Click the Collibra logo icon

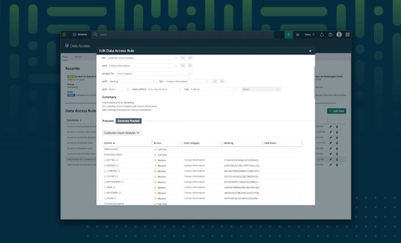pyautogui.click(x=65, y=34)
